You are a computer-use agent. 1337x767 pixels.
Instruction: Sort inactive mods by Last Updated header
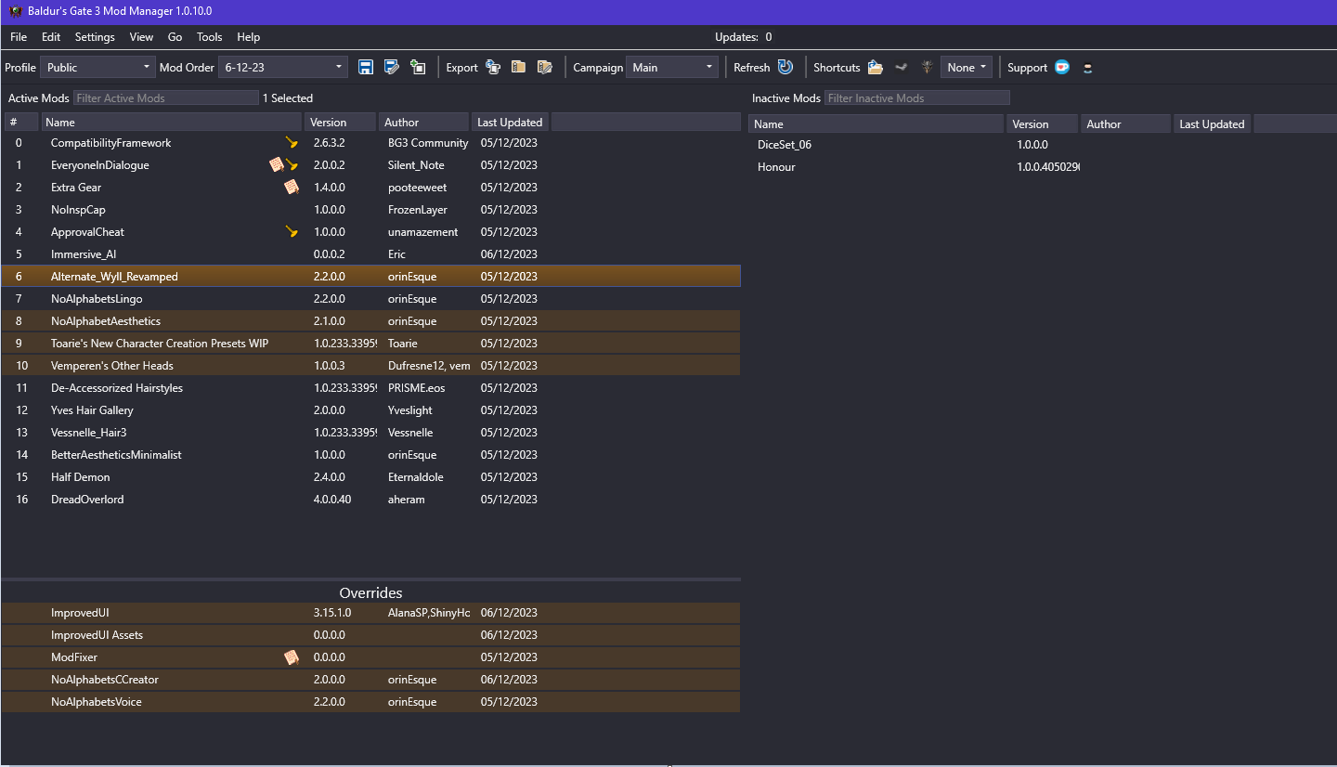1212,124
